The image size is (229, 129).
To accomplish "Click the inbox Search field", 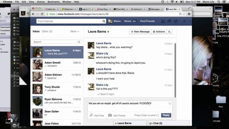I will 55,42.
